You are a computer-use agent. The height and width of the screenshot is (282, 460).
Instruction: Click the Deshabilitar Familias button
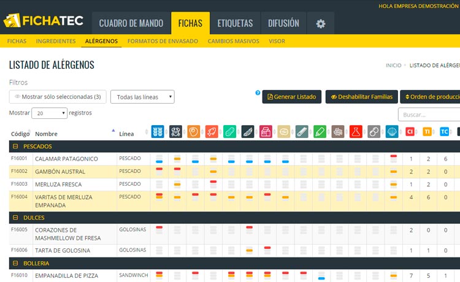[362, 97]
